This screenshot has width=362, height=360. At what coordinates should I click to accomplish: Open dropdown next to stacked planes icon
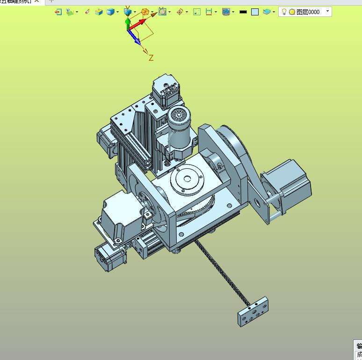point(77,12)
